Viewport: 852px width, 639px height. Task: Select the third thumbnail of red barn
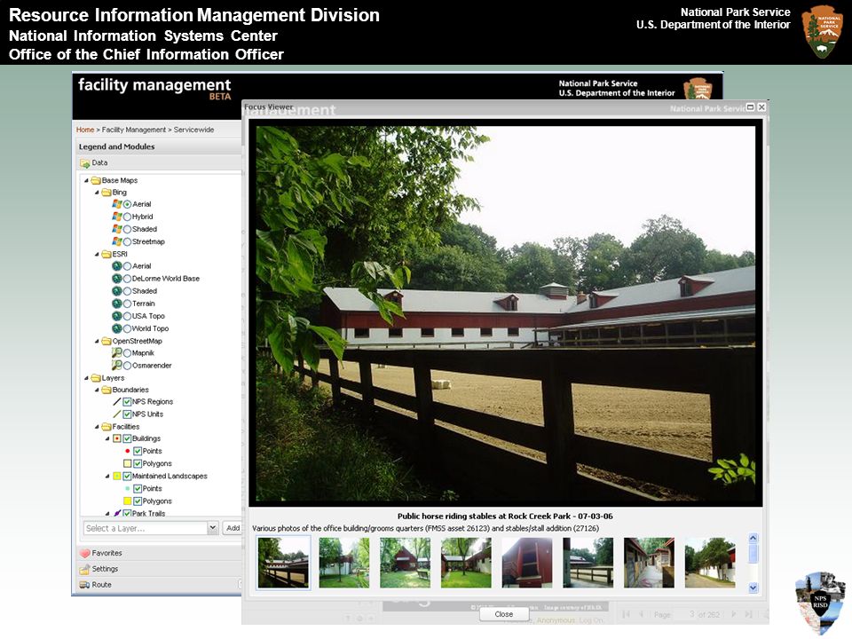point(405,563)
